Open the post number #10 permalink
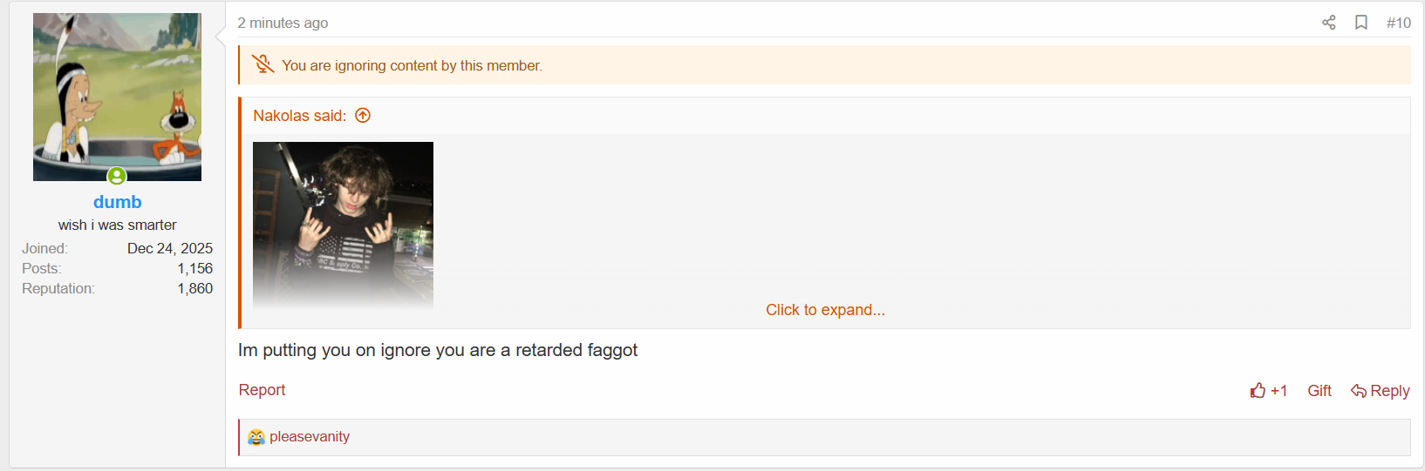 pos(1398,23)
